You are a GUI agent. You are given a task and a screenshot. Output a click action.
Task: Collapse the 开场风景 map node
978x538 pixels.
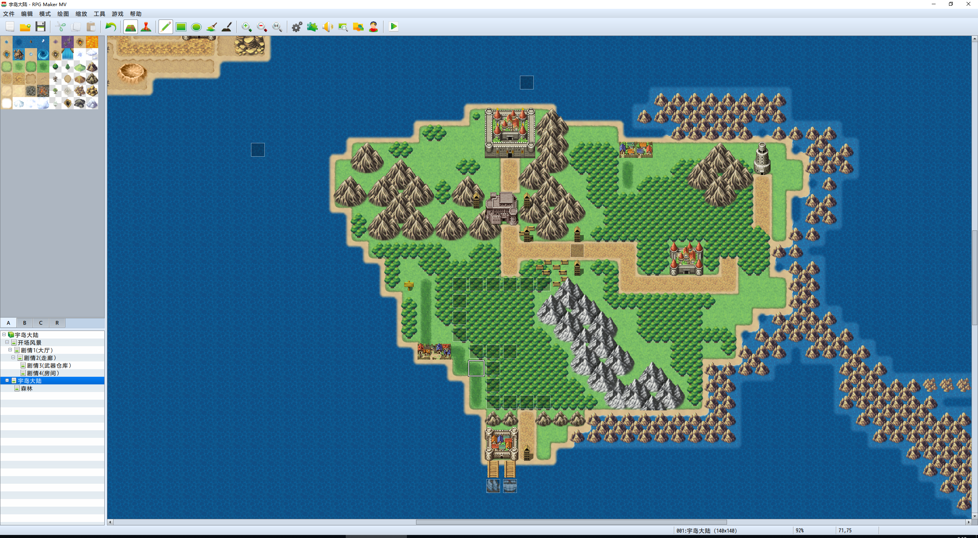[7, 342]
